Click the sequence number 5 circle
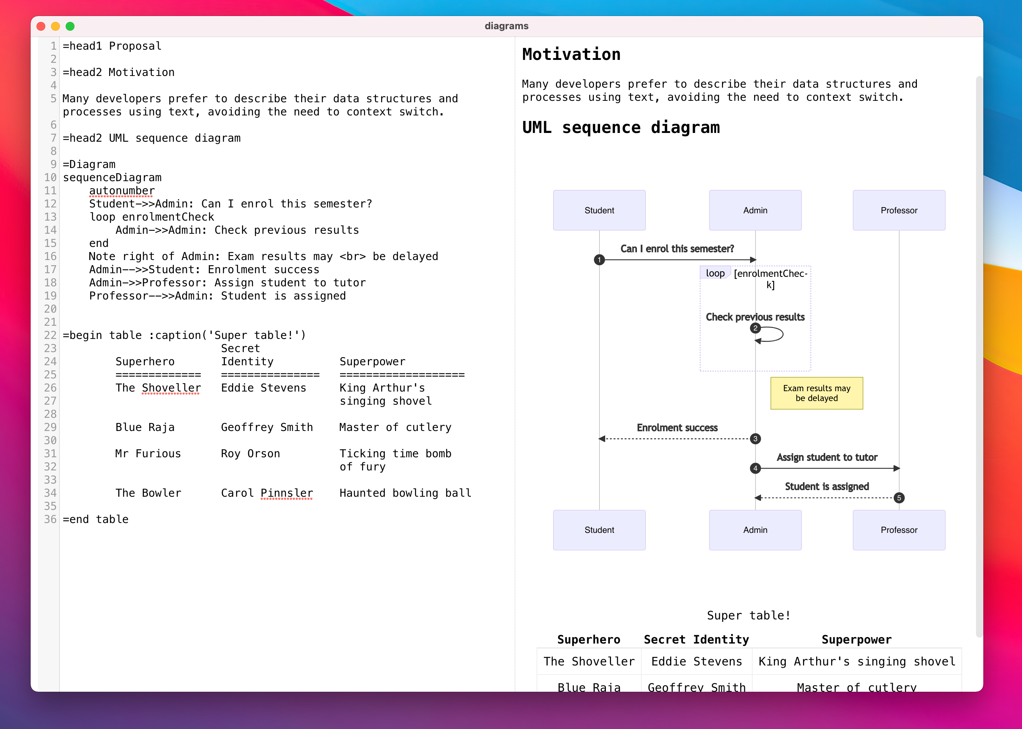1022x729 pixels. [x=899, y=498]
